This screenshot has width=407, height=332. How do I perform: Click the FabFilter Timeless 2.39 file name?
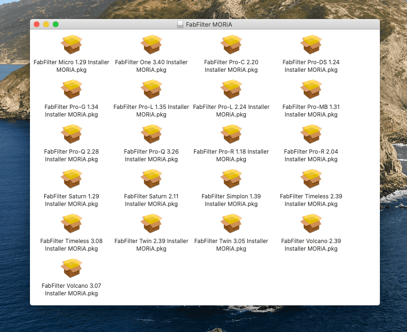311,200
